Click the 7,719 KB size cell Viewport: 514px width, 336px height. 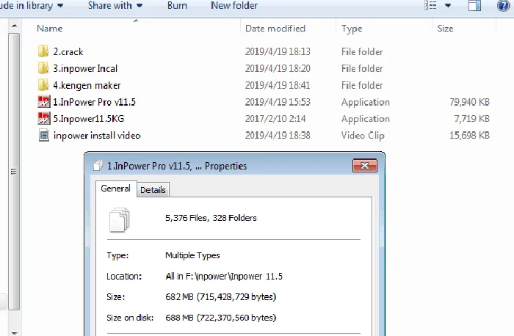tap(471, 119)
